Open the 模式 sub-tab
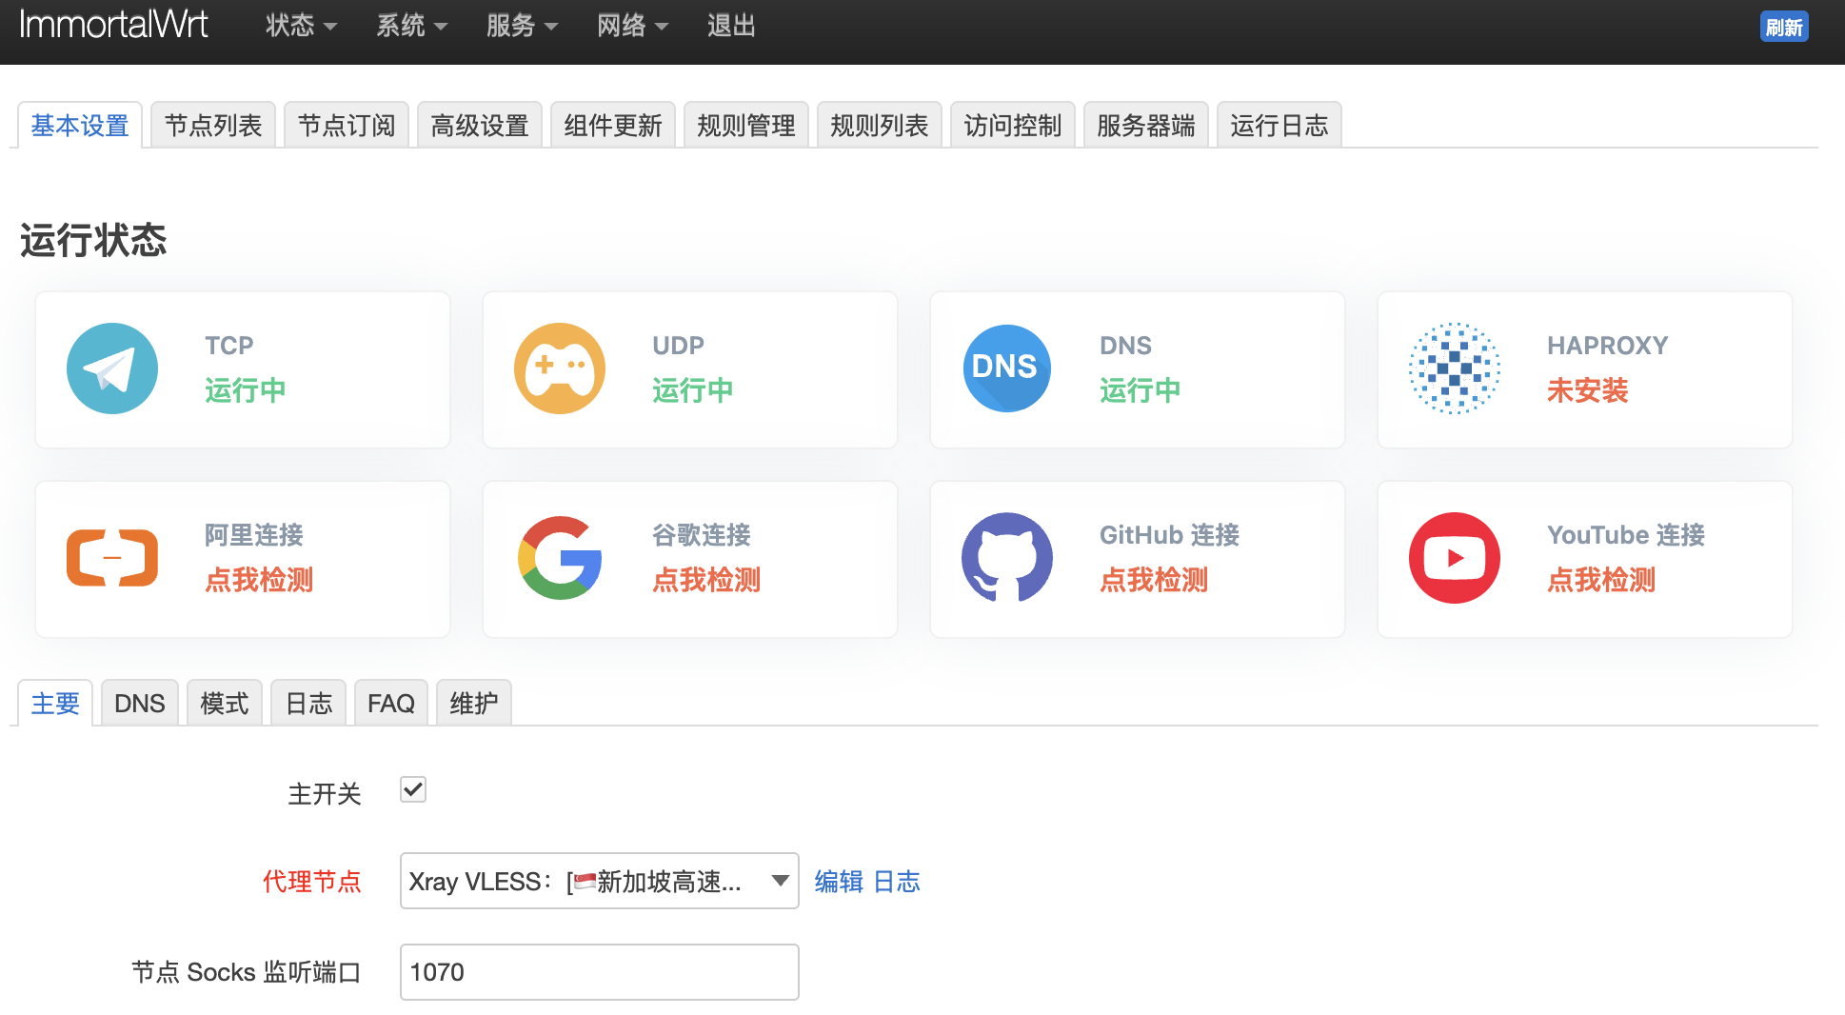 pos(225,703)
